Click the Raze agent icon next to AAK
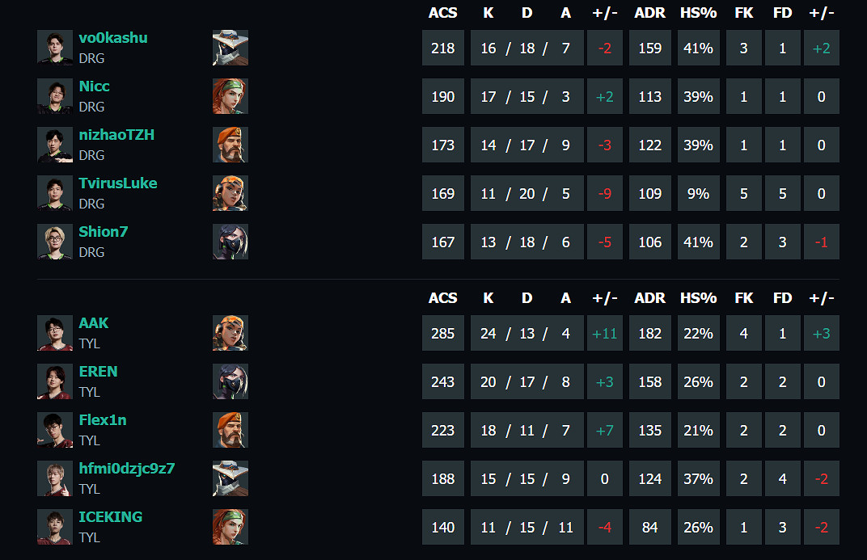 230,333
